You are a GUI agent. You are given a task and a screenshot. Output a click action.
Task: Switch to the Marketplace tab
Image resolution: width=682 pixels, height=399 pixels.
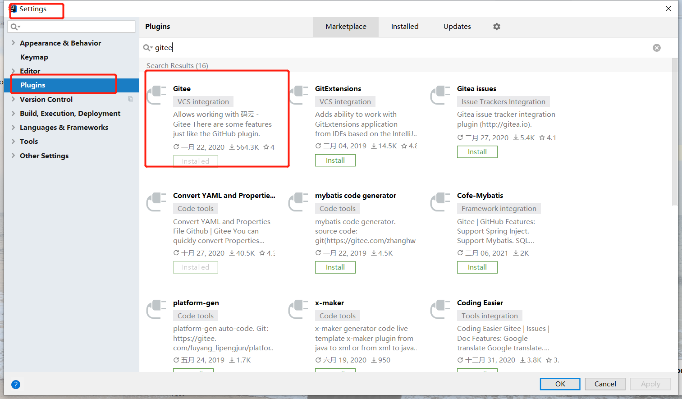(346, 27)
